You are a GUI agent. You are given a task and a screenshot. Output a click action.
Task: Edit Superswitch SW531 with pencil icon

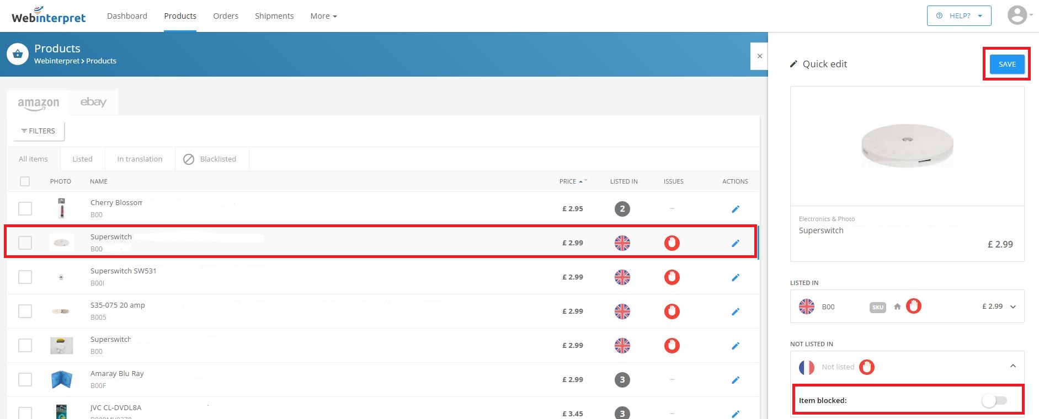point(735,277)
